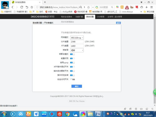Open the address bar history dropdown arrow
156x117 pixels.
[93, 7]
